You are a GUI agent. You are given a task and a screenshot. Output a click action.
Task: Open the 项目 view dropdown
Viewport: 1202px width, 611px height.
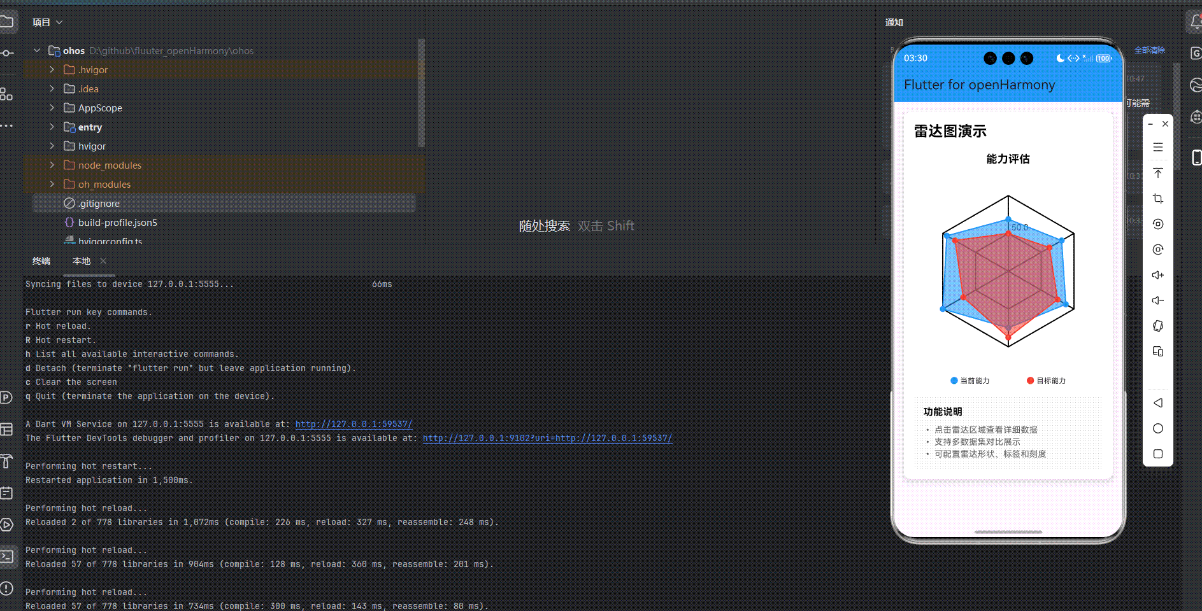point(48,22)
